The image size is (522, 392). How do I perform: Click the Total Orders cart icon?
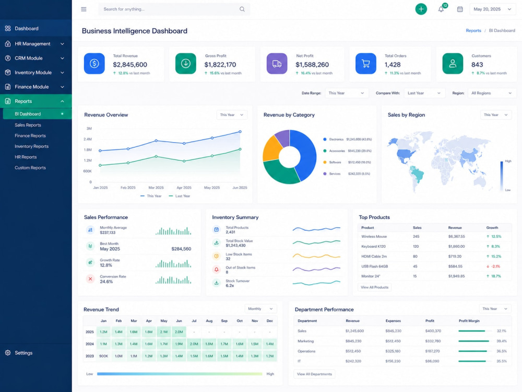click(x=365, y=63)
